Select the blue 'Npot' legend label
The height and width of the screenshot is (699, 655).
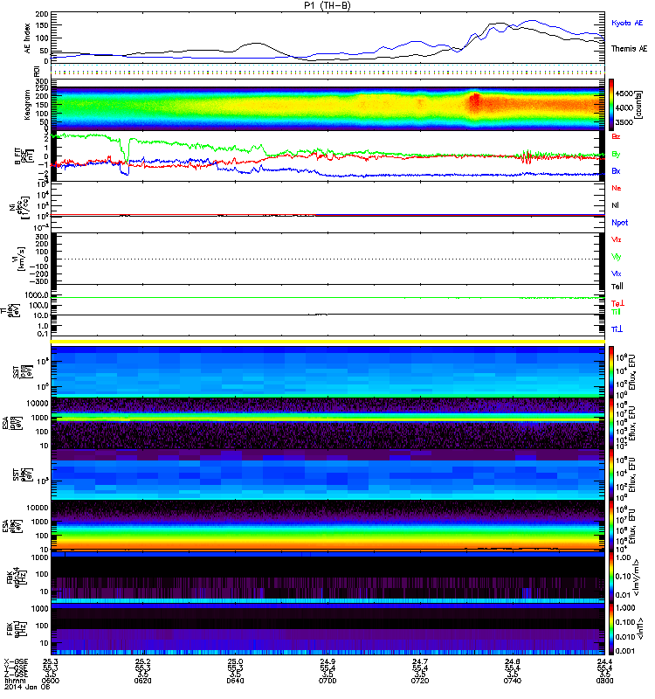click(x=620, y=223)
